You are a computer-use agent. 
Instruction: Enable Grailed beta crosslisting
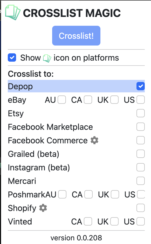(140, 154)
